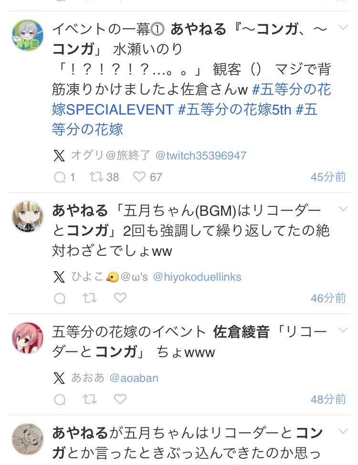Image resolution: width=358 pixels, height=465 pixels.
Task: Reply to the tweet with 1 reply
Action: coord(60,177)
